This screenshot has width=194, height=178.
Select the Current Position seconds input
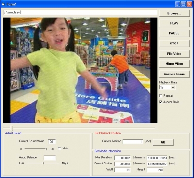(133, 142)
